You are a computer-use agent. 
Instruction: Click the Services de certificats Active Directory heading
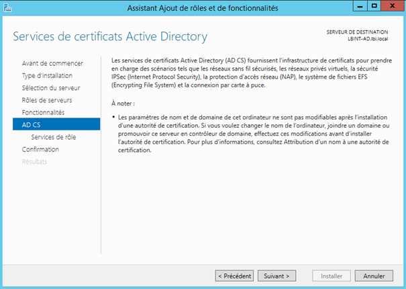110,36
